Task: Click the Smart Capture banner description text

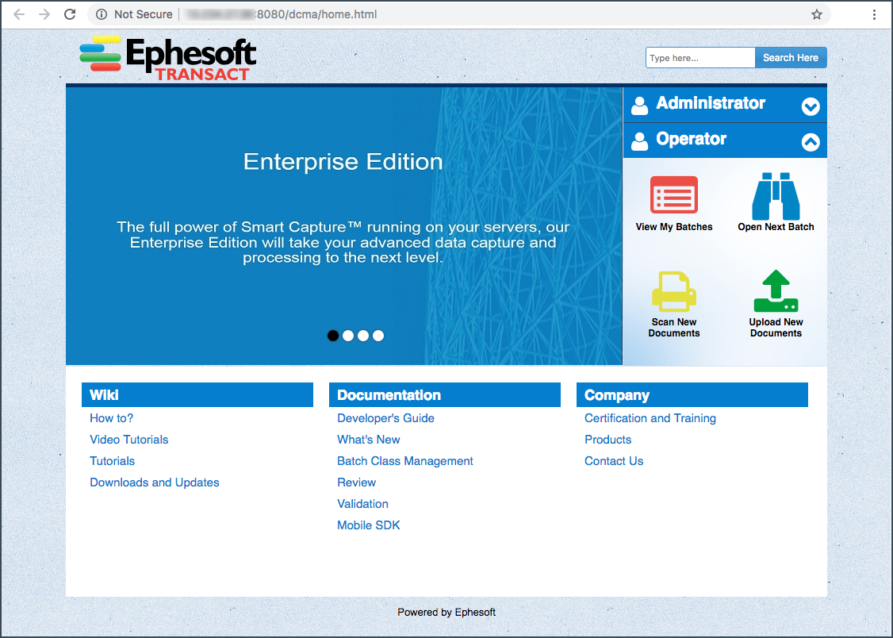Action: click(x=343, y=242)
